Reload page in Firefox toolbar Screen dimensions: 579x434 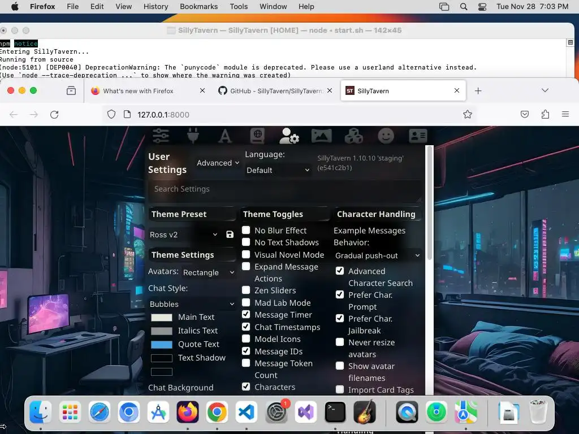click(54, 114)
